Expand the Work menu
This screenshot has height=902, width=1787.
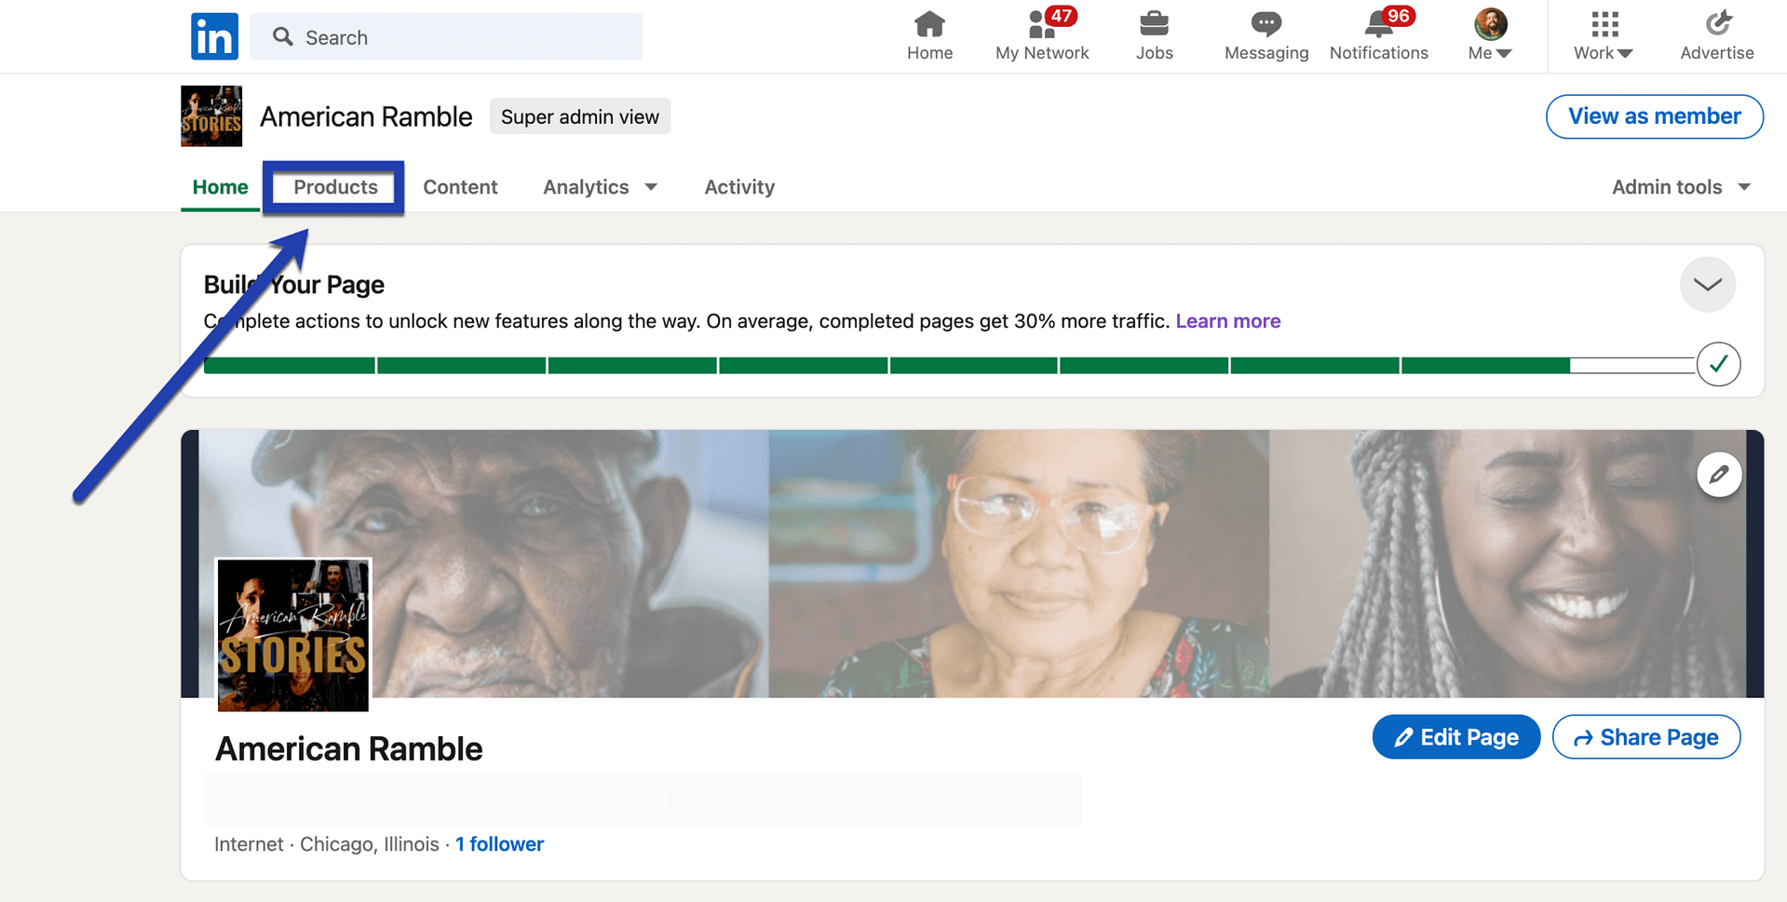(1602, 36)
